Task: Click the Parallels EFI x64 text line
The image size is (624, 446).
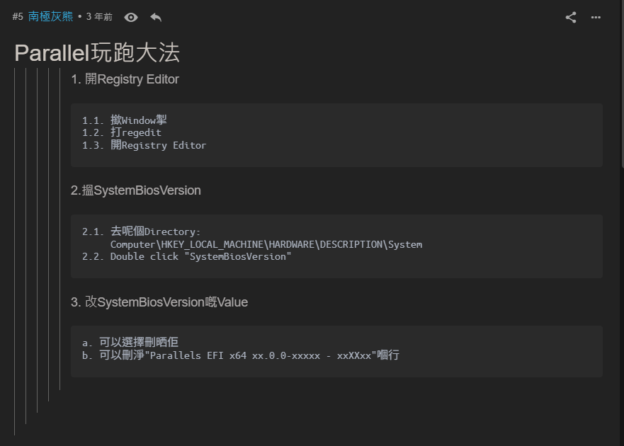Action: point(241,355)
